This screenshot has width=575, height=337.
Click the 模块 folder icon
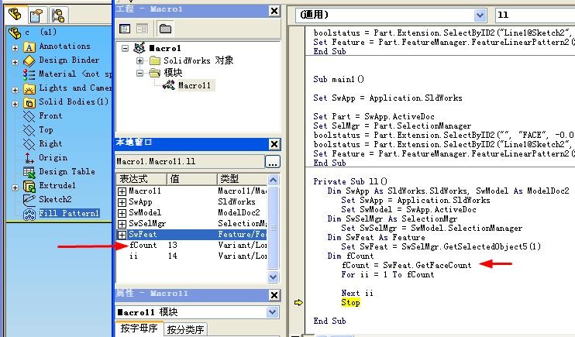click(155, 73)
